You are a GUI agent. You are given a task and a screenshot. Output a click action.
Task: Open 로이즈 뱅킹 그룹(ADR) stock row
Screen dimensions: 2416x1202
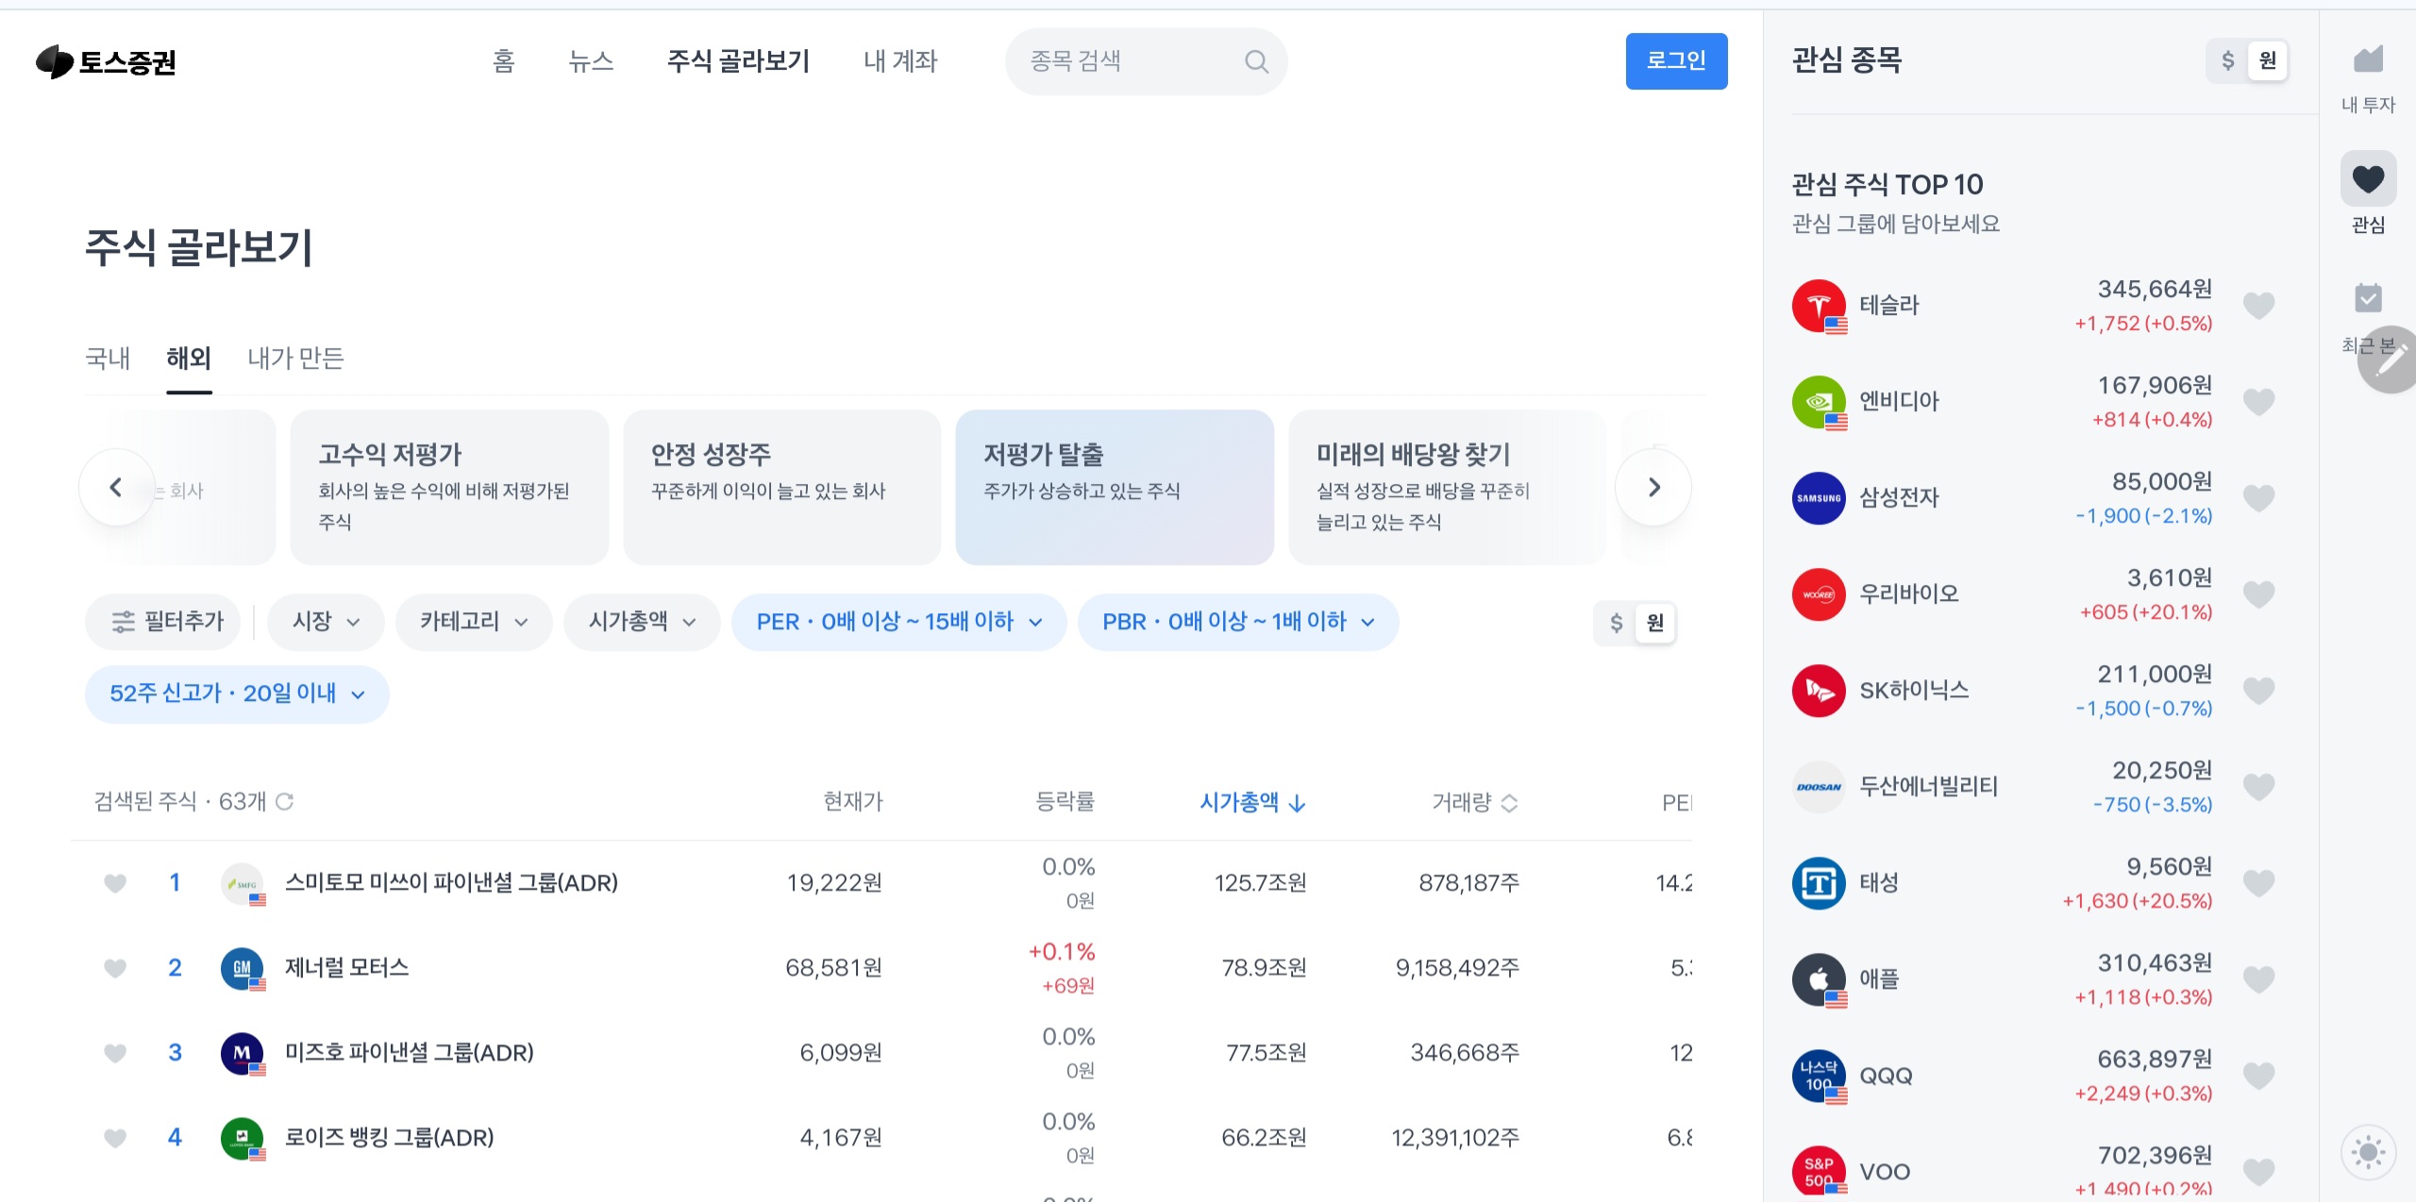point(881,1138)
